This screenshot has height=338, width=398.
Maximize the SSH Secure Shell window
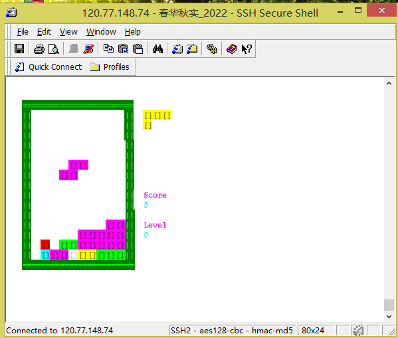pyautogui.click(x=358, y=11)
